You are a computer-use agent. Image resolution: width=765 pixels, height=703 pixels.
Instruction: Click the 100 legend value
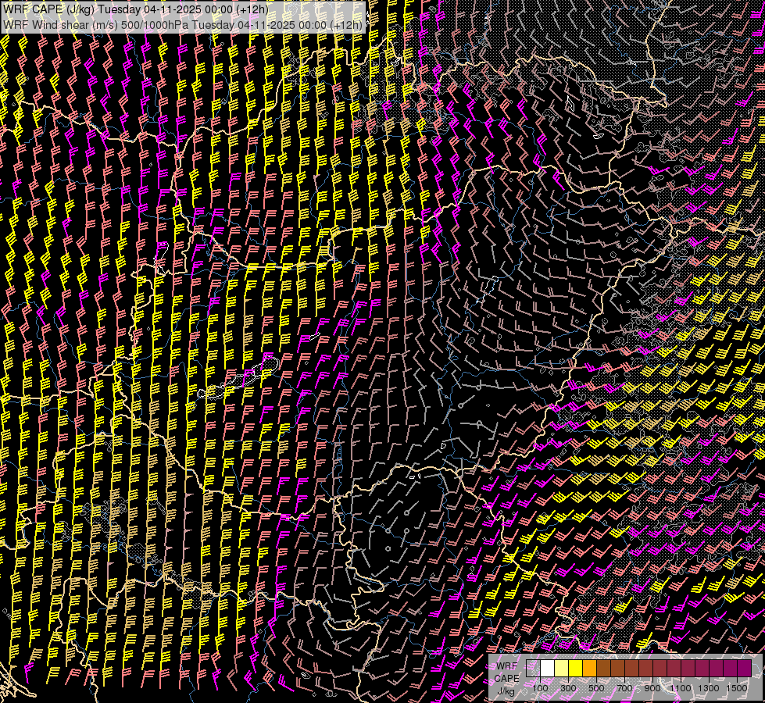point(540,688)
